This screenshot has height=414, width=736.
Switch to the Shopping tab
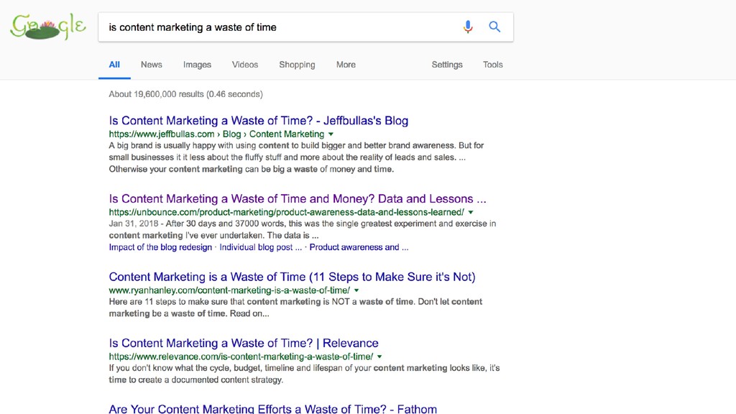(297, 65)
